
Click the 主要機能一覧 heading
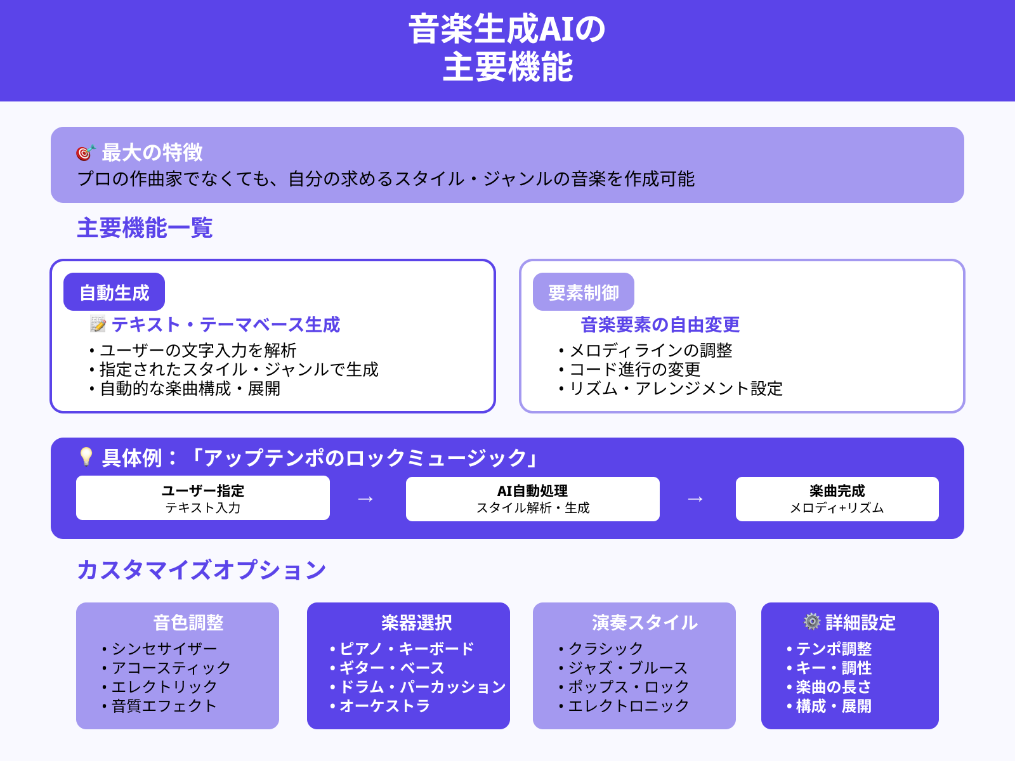[145, 228]
